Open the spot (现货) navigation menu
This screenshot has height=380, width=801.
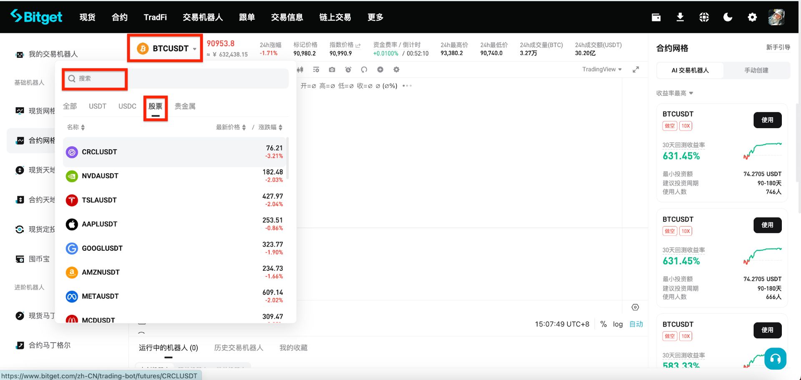pos(87,17)
